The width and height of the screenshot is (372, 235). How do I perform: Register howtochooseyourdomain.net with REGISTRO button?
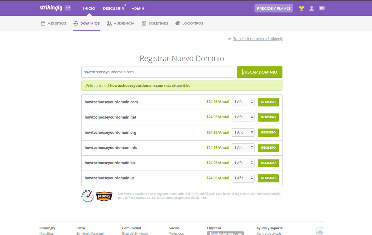pyautogui.click(x=268, y=117)
